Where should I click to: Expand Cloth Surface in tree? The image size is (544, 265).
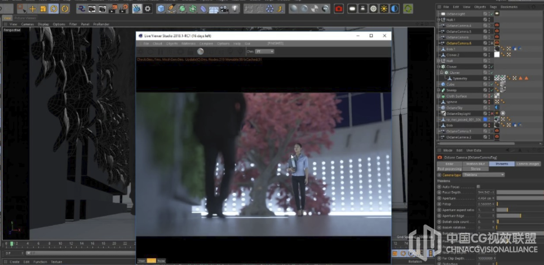point(439,96)
